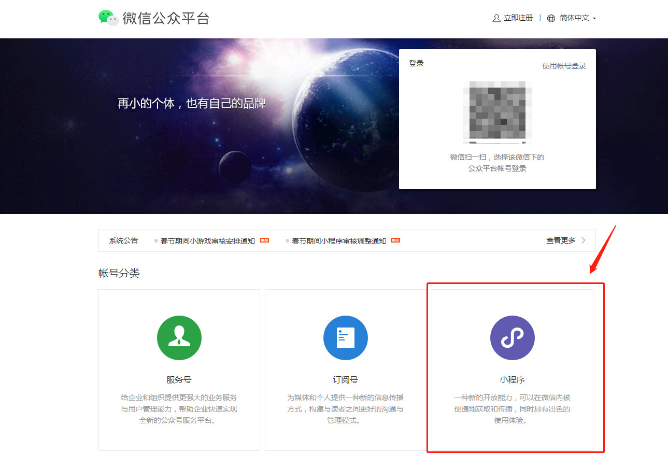Select the 订阅号 title text

[346, 379]
